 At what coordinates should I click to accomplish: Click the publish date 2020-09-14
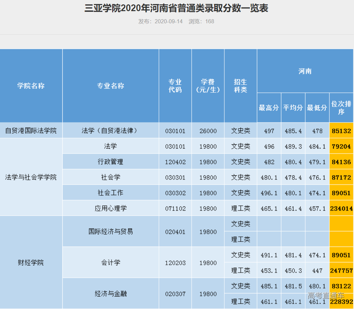(168, 21)
